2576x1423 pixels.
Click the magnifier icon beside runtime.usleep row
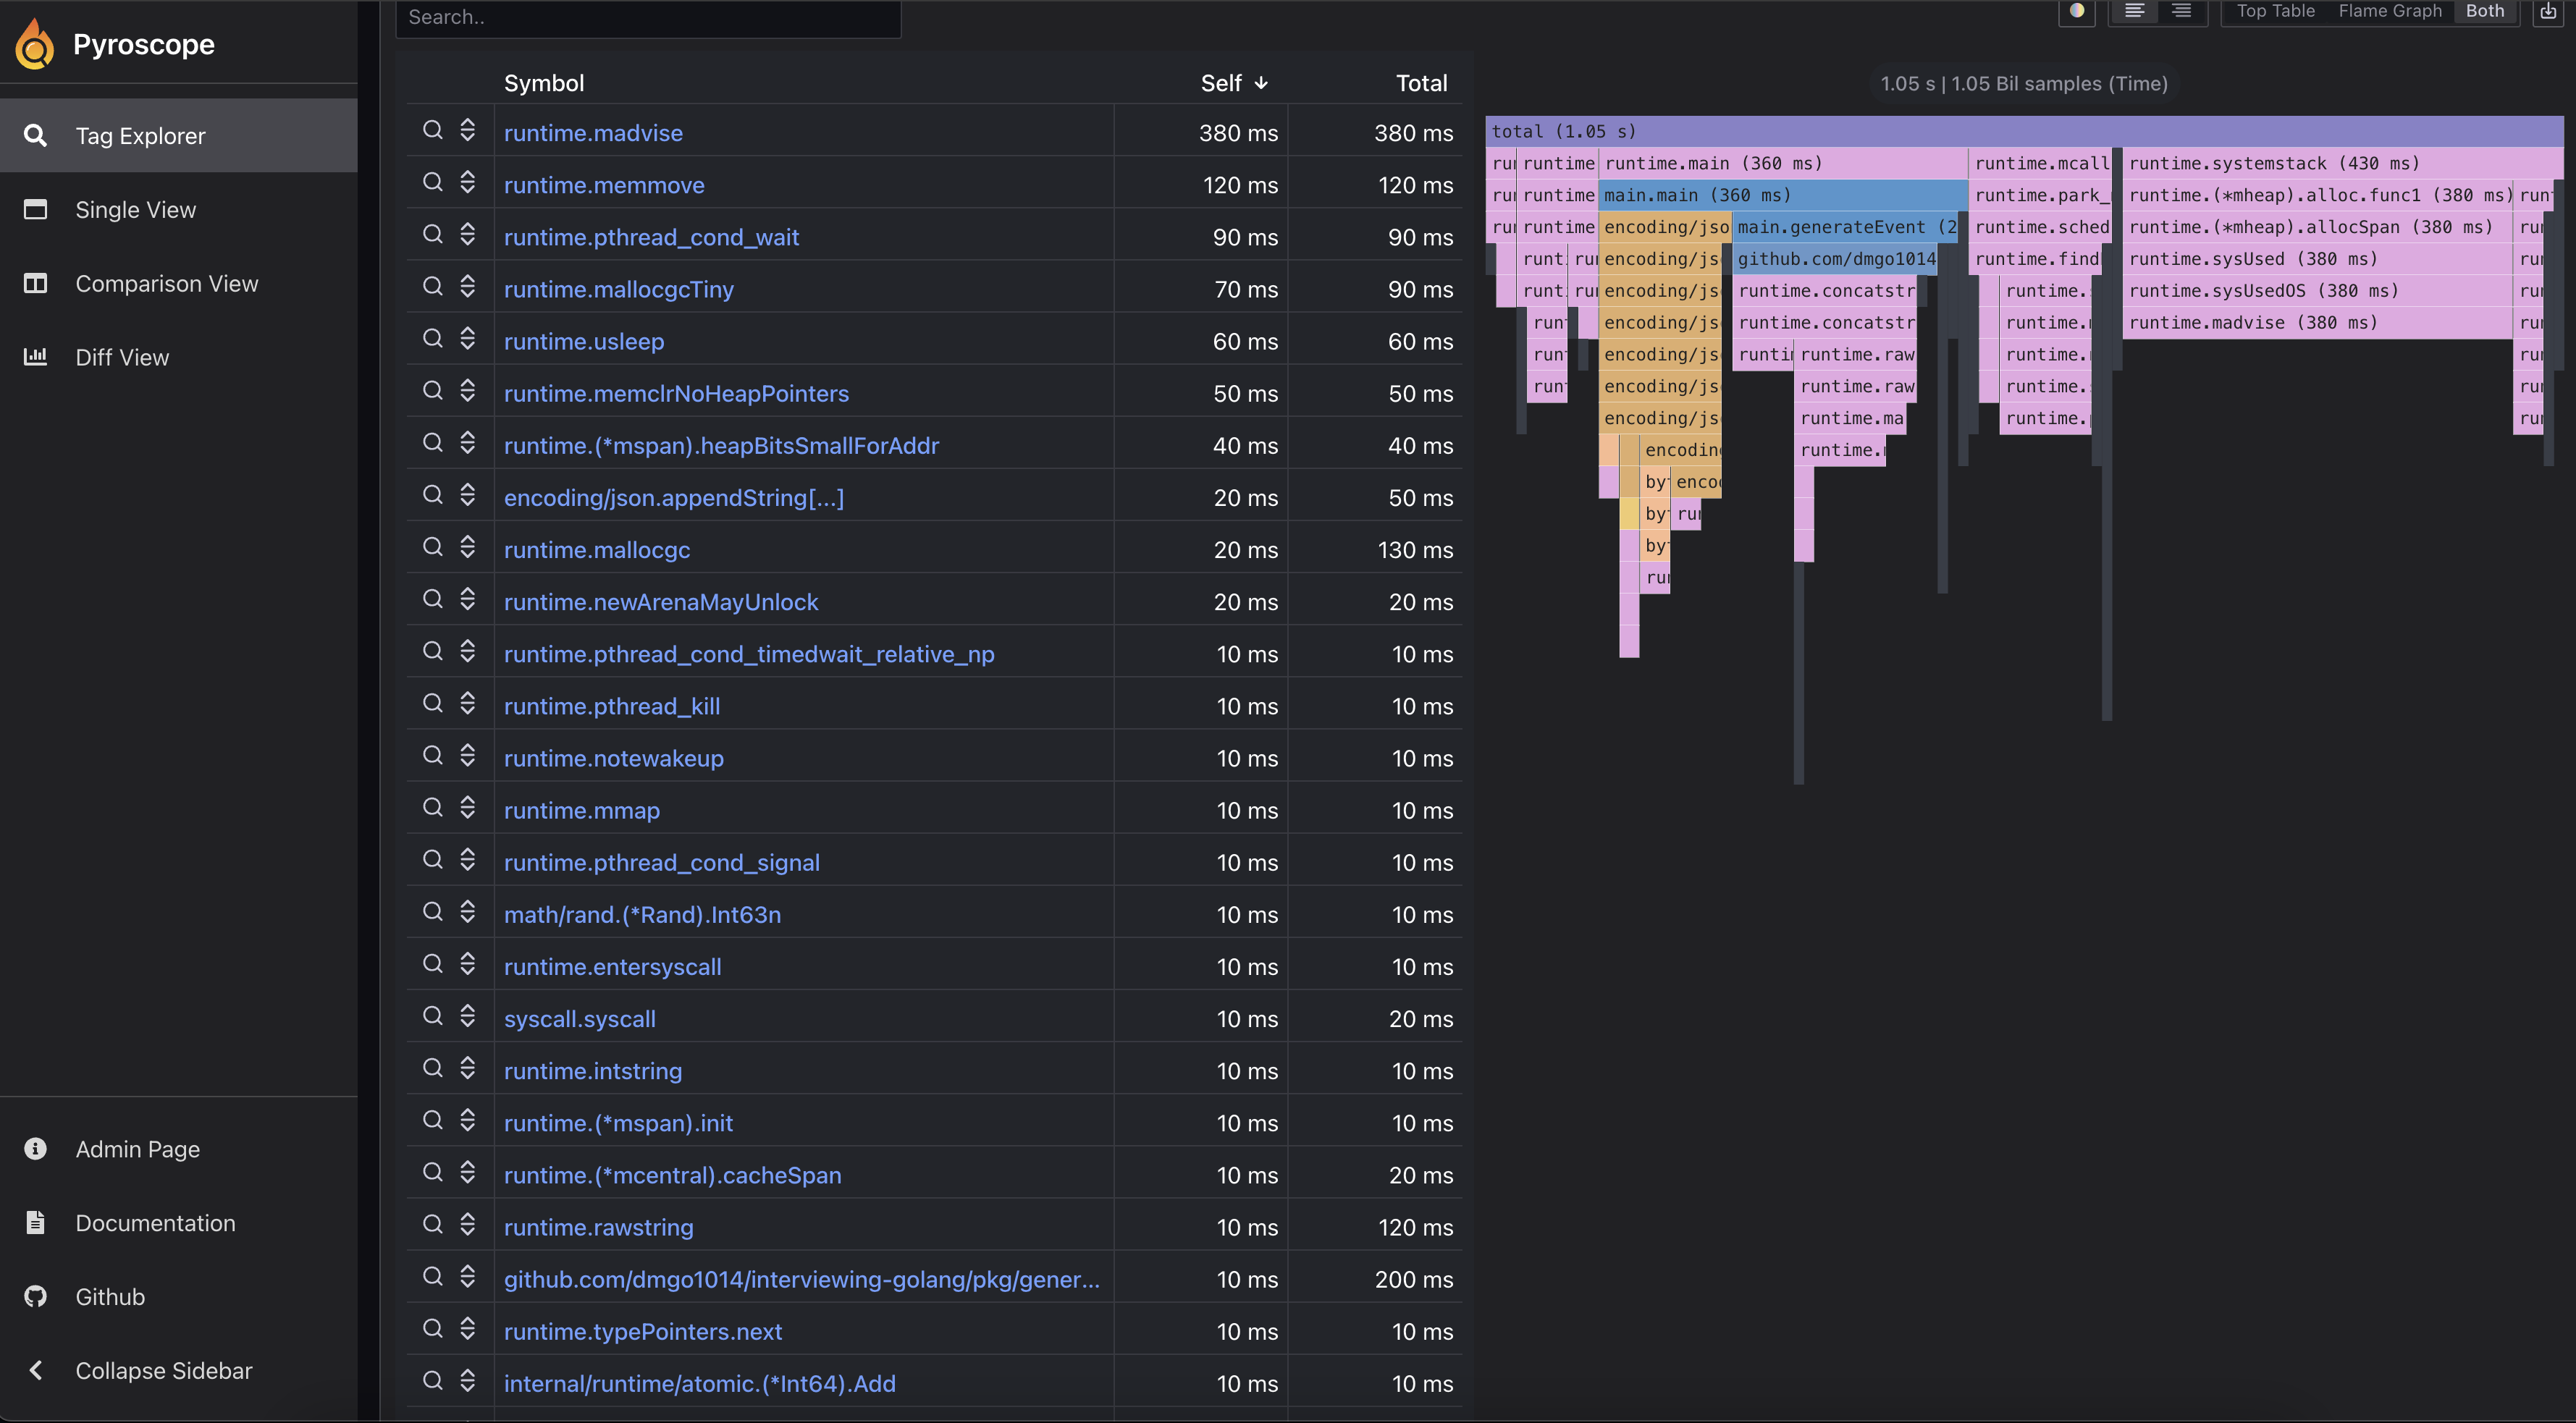coord(432,339)
